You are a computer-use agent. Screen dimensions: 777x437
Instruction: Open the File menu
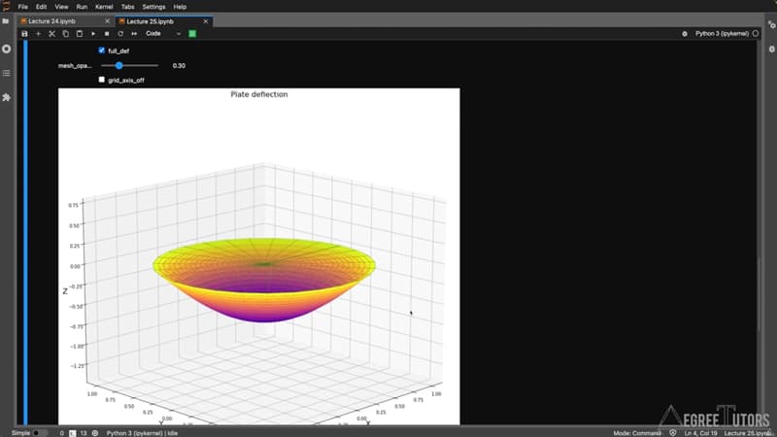[x=22, y=7]
